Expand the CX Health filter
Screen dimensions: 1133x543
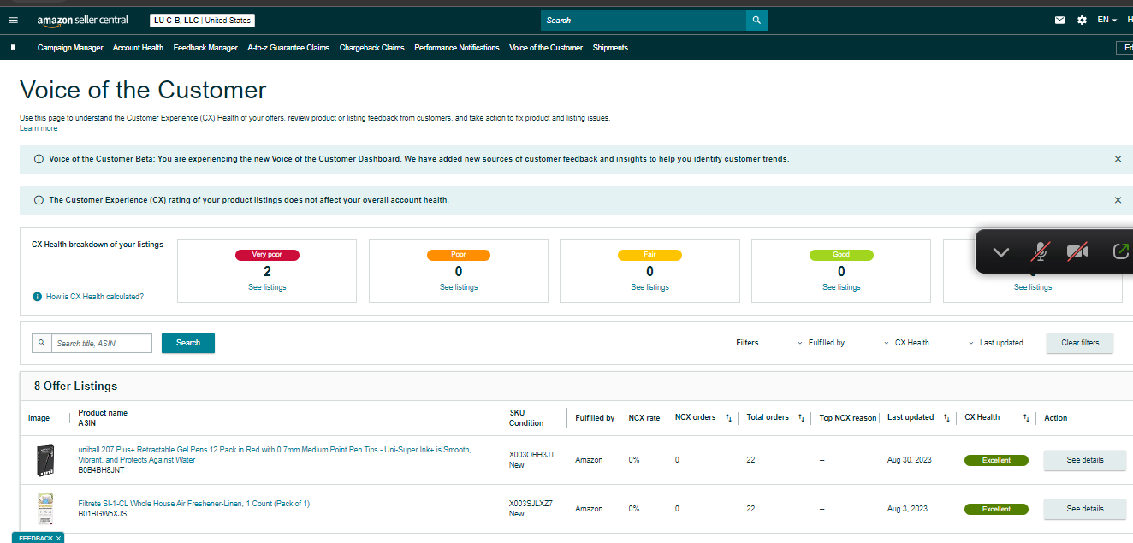[906, 343]
